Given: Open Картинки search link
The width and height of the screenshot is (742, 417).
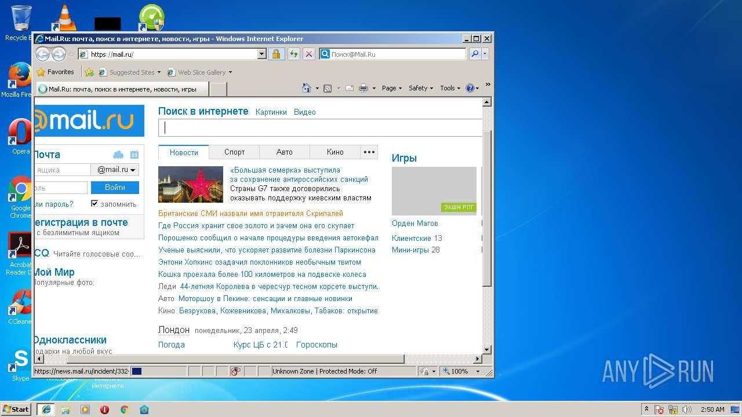Looking at the screenshot, I should click(271, 112).
